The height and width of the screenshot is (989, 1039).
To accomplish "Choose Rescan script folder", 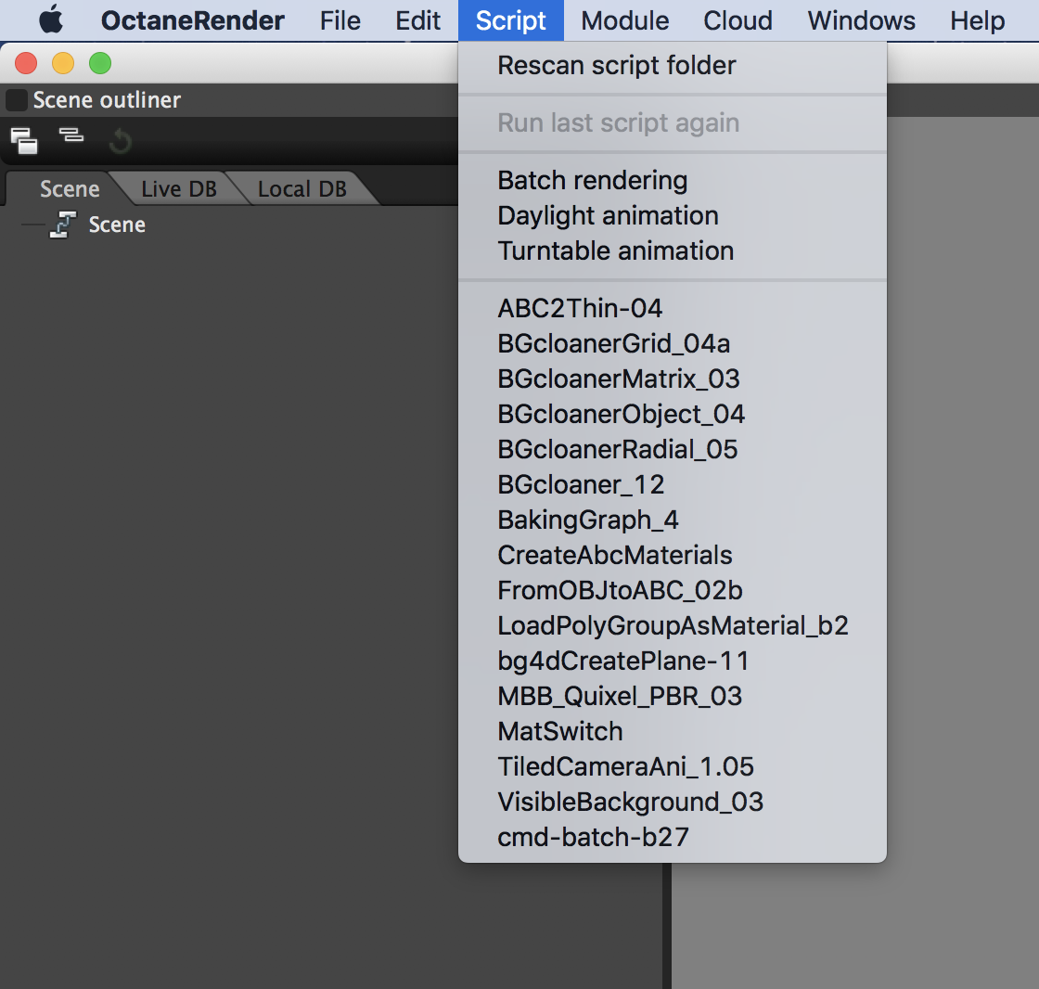I will pyautogui.click(x=672, y=66).
